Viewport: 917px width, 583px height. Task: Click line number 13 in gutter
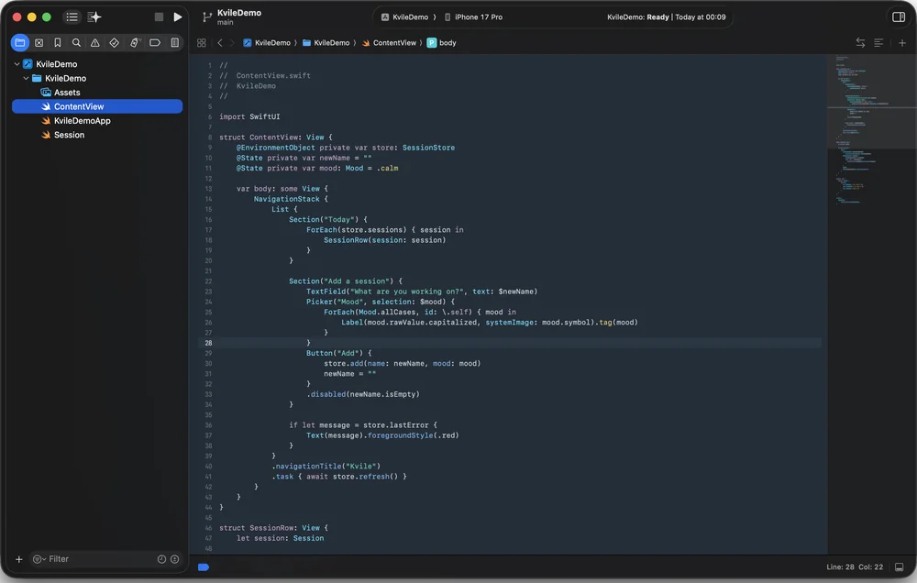(x=208, y=188)
